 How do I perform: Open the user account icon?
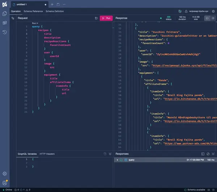click(5, 183)
